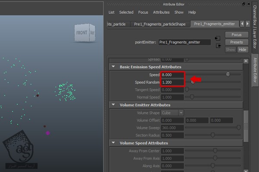Click the Speed slider handle
This screenshot has width=259, height=172.
(228, 74)
